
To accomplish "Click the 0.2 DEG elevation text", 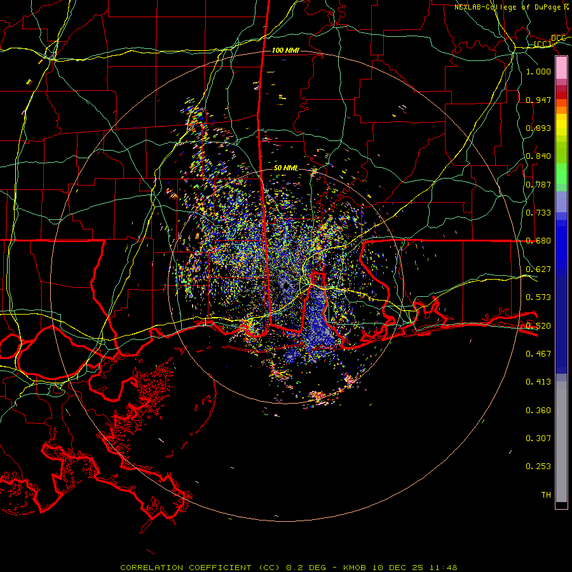I will [x=306, y=568].
